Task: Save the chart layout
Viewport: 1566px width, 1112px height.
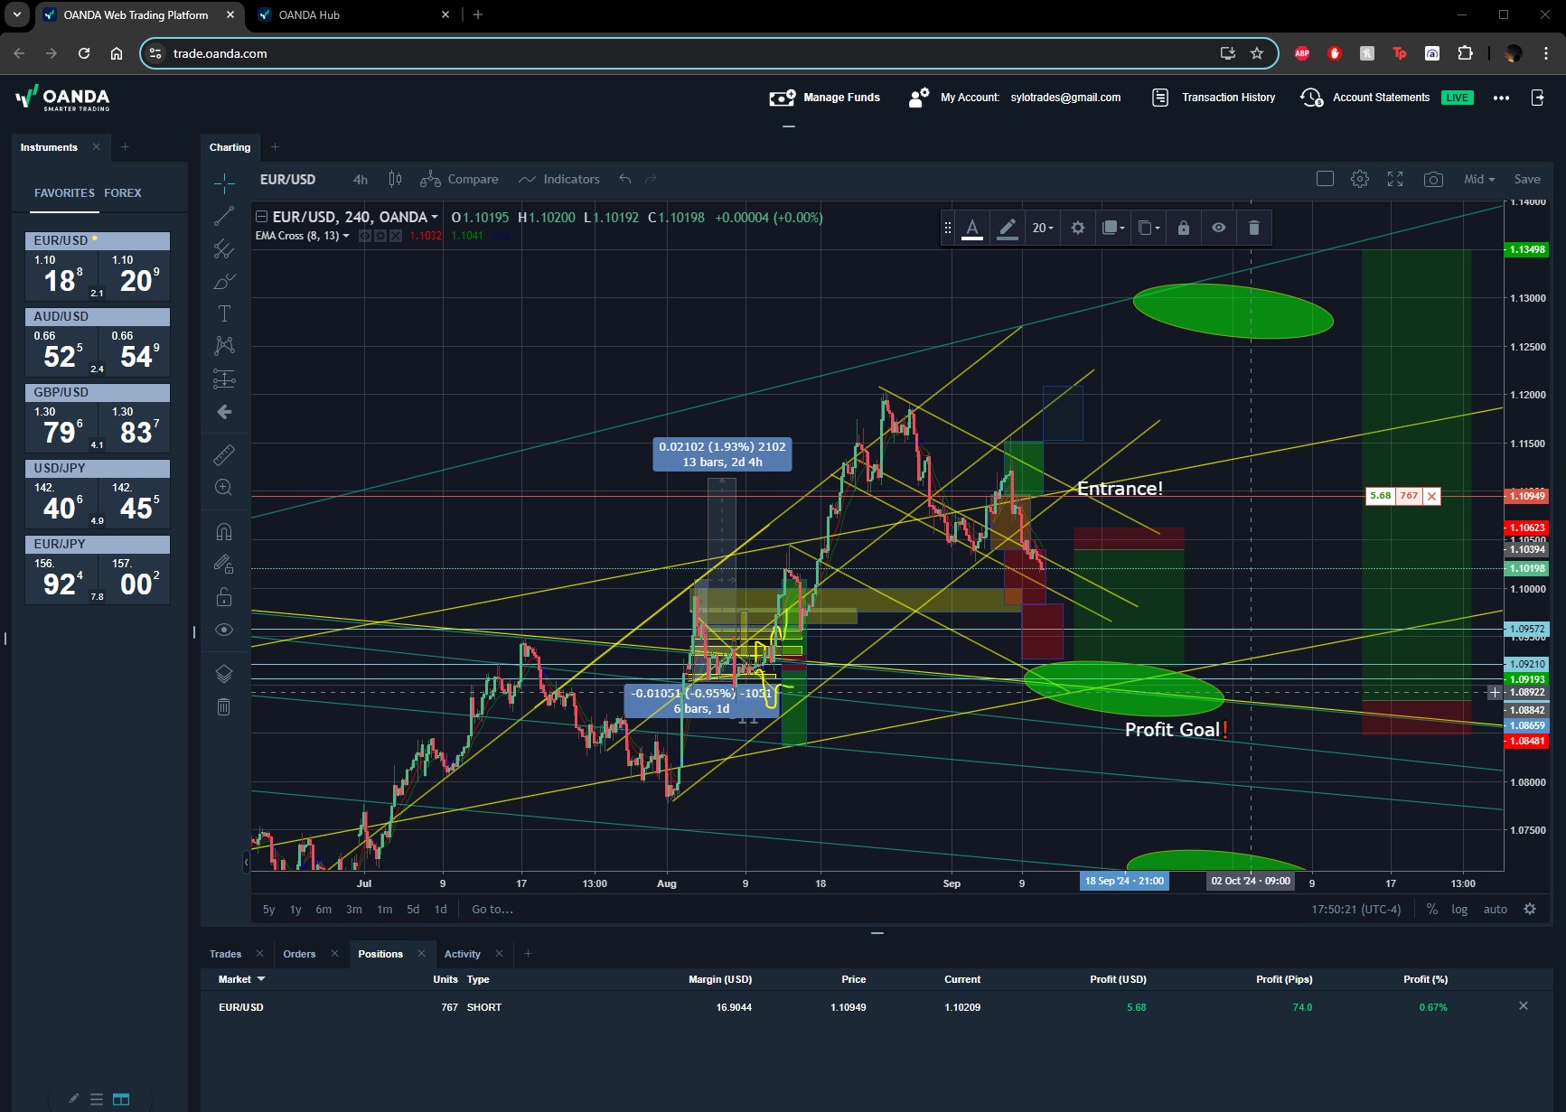Action: (x=1527, y=179)
